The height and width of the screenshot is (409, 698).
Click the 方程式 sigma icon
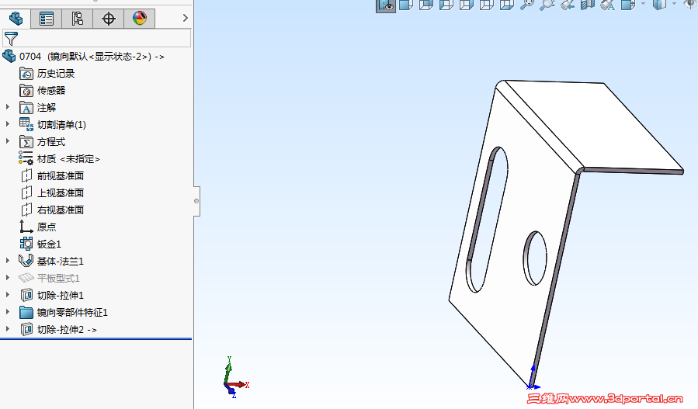(26, 142)
